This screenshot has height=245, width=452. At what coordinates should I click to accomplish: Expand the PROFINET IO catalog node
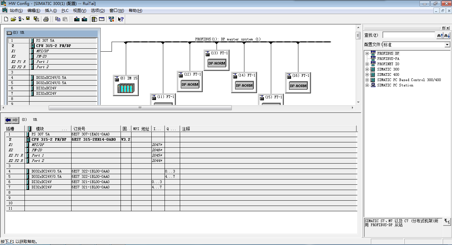point(367,64)
